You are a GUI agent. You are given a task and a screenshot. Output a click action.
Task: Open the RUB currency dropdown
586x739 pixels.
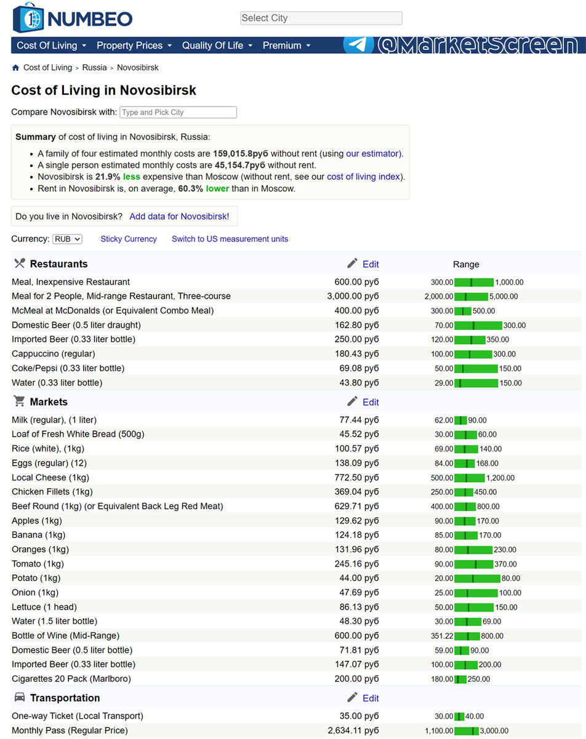[x=67, y=239]
